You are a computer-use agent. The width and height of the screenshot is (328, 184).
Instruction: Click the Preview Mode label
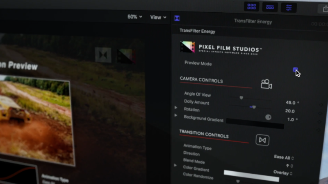coord(198,63)
